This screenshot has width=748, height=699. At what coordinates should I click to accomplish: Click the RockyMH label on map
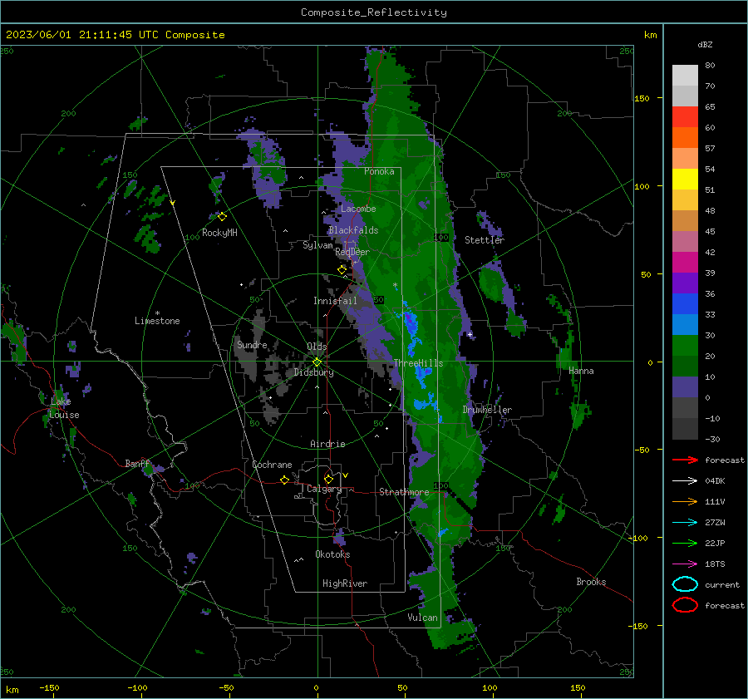tap(219, 233)
